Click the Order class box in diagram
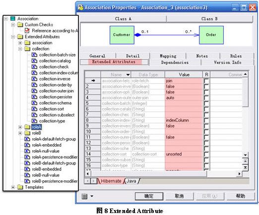The height and width of the screenshot is (215, 259). tap(211, 35)
